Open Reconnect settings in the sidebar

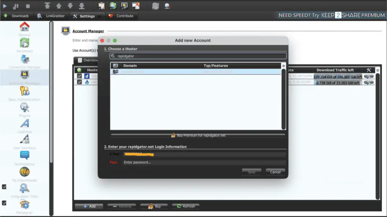click(25, 45)
